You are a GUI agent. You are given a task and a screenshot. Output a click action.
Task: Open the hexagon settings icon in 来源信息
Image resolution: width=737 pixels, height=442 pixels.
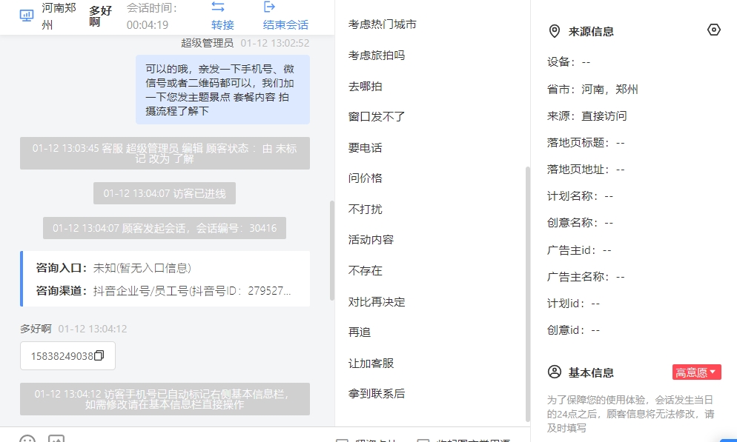click(713, 30)
